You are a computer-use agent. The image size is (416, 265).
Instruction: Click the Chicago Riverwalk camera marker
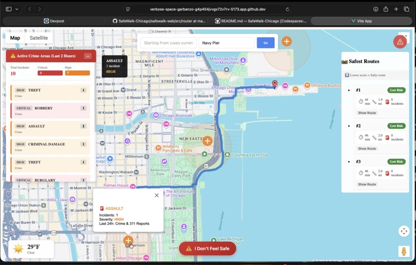156,115
